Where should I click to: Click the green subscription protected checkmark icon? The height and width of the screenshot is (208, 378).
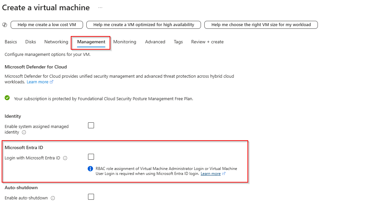(x=7, y=98)
